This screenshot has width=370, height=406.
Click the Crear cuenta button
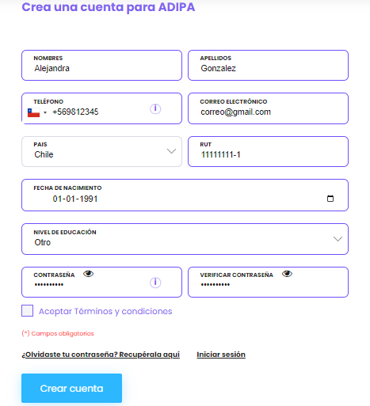(x=71, y=388)
